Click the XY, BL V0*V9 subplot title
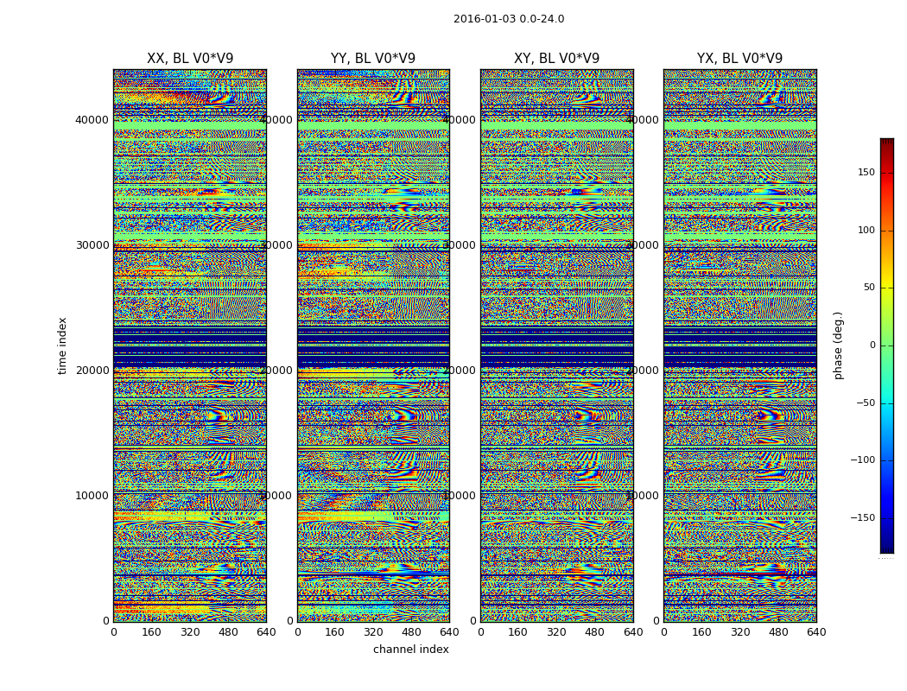 point(556,59)
